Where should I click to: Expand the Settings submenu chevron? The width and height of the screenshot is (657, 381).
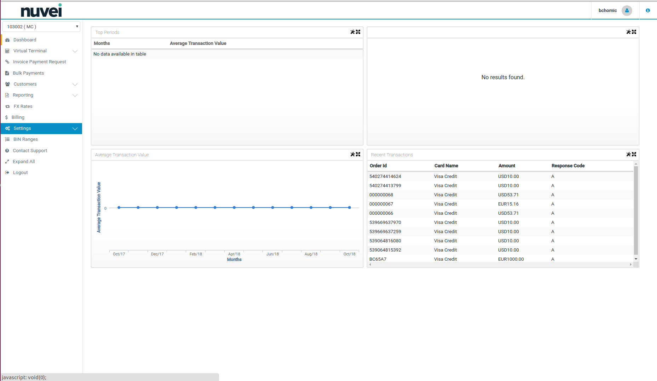click(75, 129)
